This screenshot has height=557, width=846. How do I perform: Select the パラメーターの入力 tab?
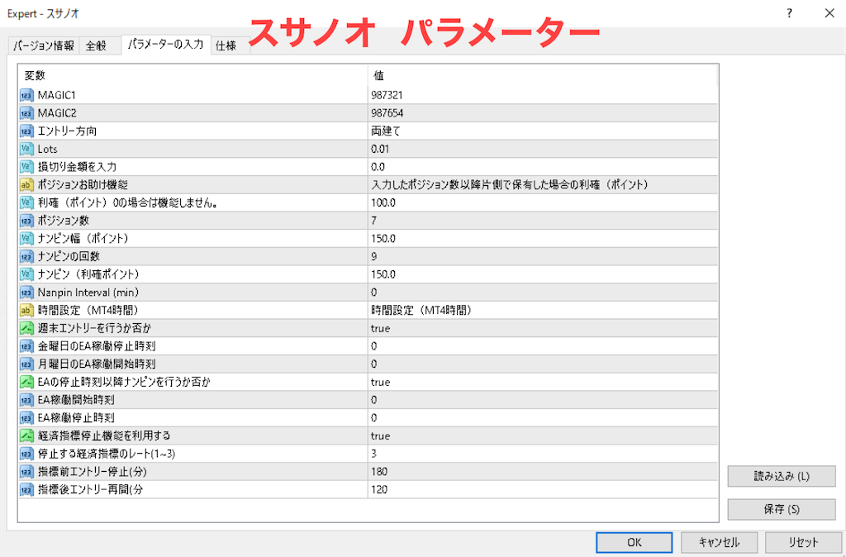tap(165, 45)
